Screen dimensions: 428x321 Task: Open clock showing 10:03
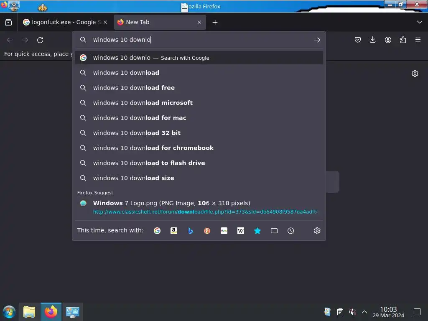[x=388, y=312]
